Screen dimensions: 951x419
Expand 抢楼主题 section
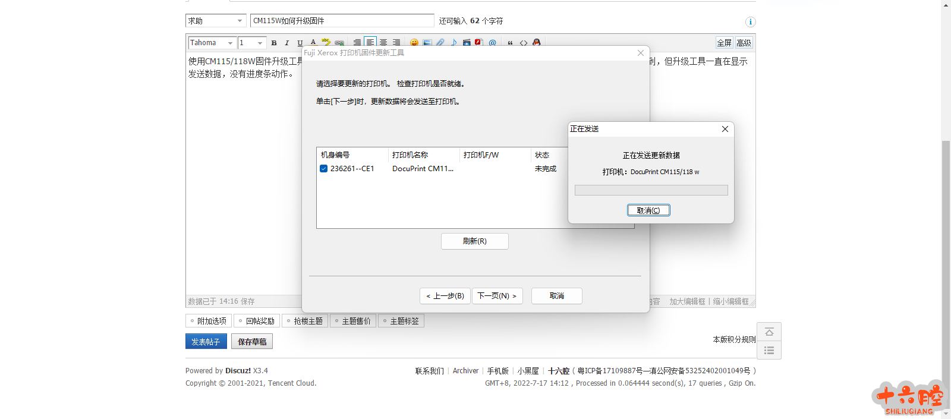click(305, 321)
